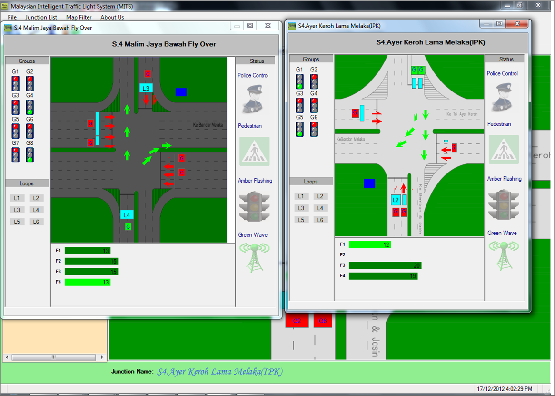This screenshot has width=555, height=396.
Task: Click Amber Flashing traffic light in Ayer Keroh window
Action: [503, 204]
